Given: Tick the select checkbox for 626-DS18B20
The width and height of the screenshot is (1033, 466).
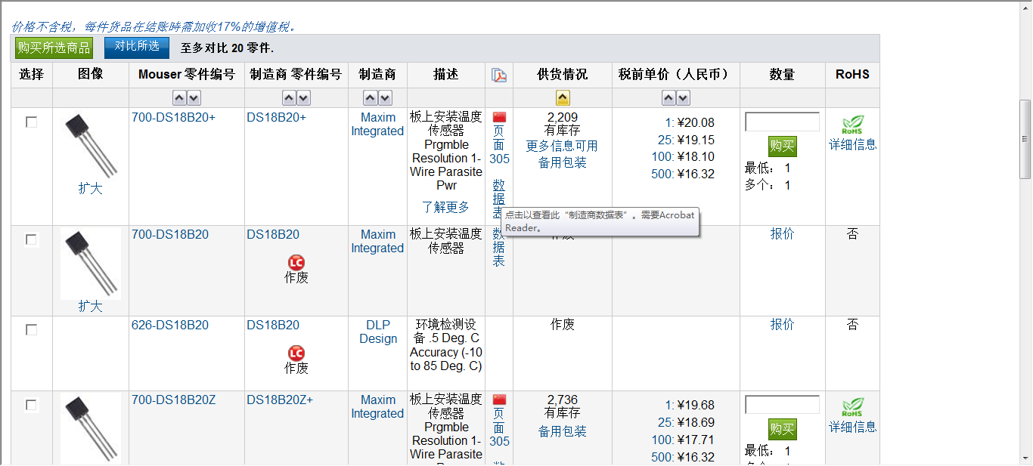Looking at the screenshot, I should coord(32,330).
